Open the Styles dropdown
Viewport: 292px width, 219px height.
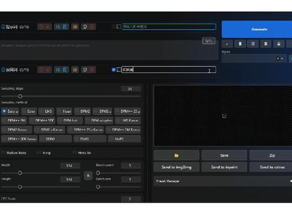[254, 59]
